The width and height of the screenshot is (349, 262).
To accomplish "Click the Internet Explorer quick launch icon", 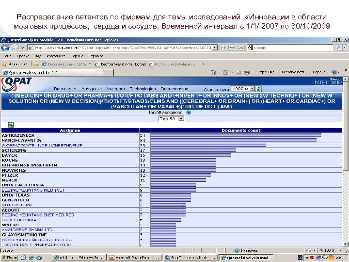I will pos(31,258).
